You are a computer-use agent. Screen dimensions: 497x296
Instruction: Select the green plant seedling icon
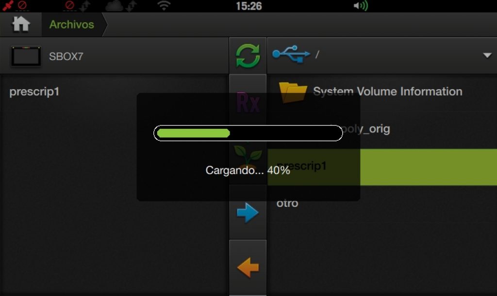[248, 156]
